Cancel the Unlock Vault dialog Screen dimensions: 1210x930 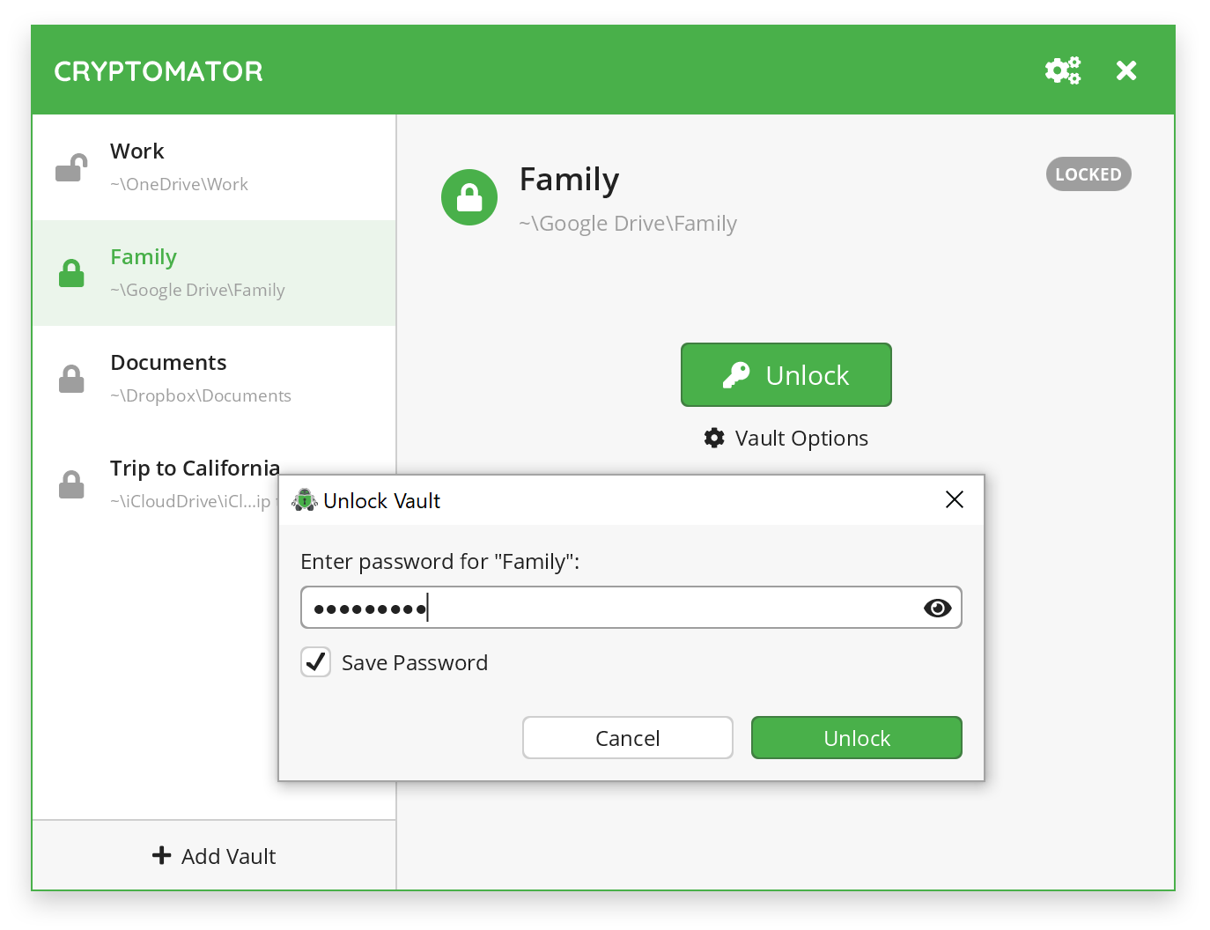pyautogui.click(x=628, y=738)
